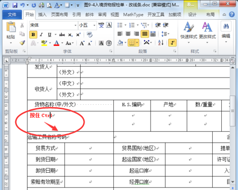Switch to the 插入 Insert tab
The image size is (238, 190).
point(42,15)
